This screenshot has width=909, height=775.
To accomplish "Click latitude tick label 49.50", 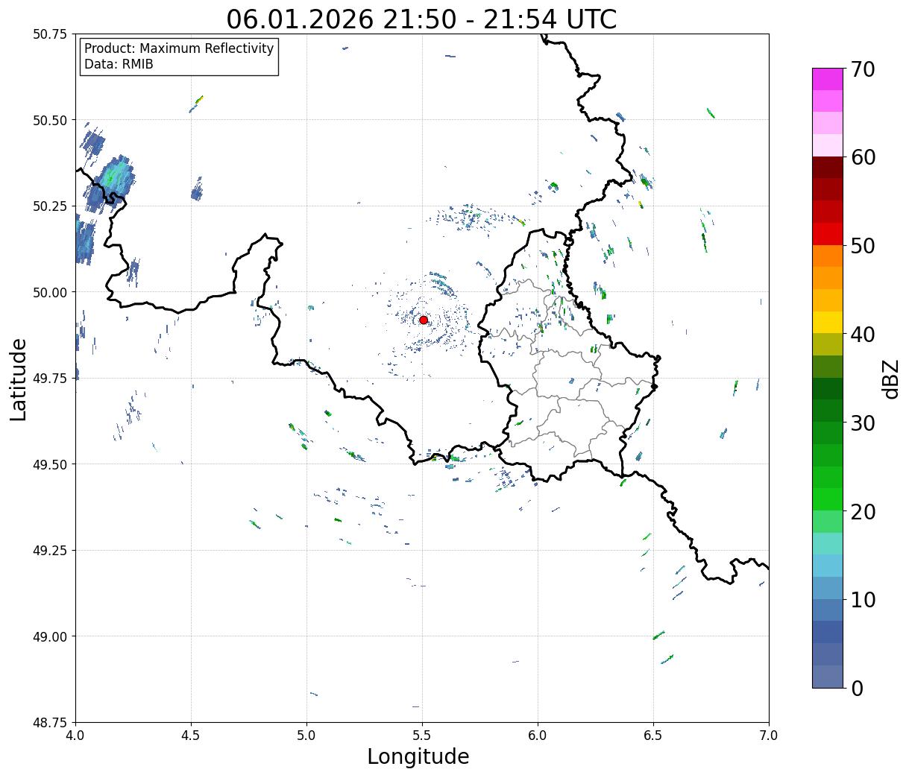I will click(50, 464).
